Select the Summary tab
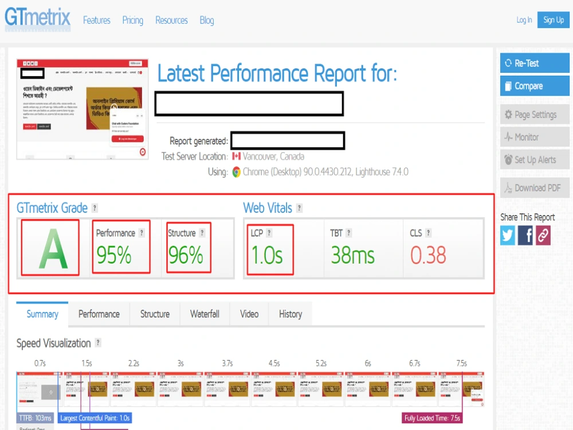The height and width of the screenshot is (430, 573). [42, 314]
